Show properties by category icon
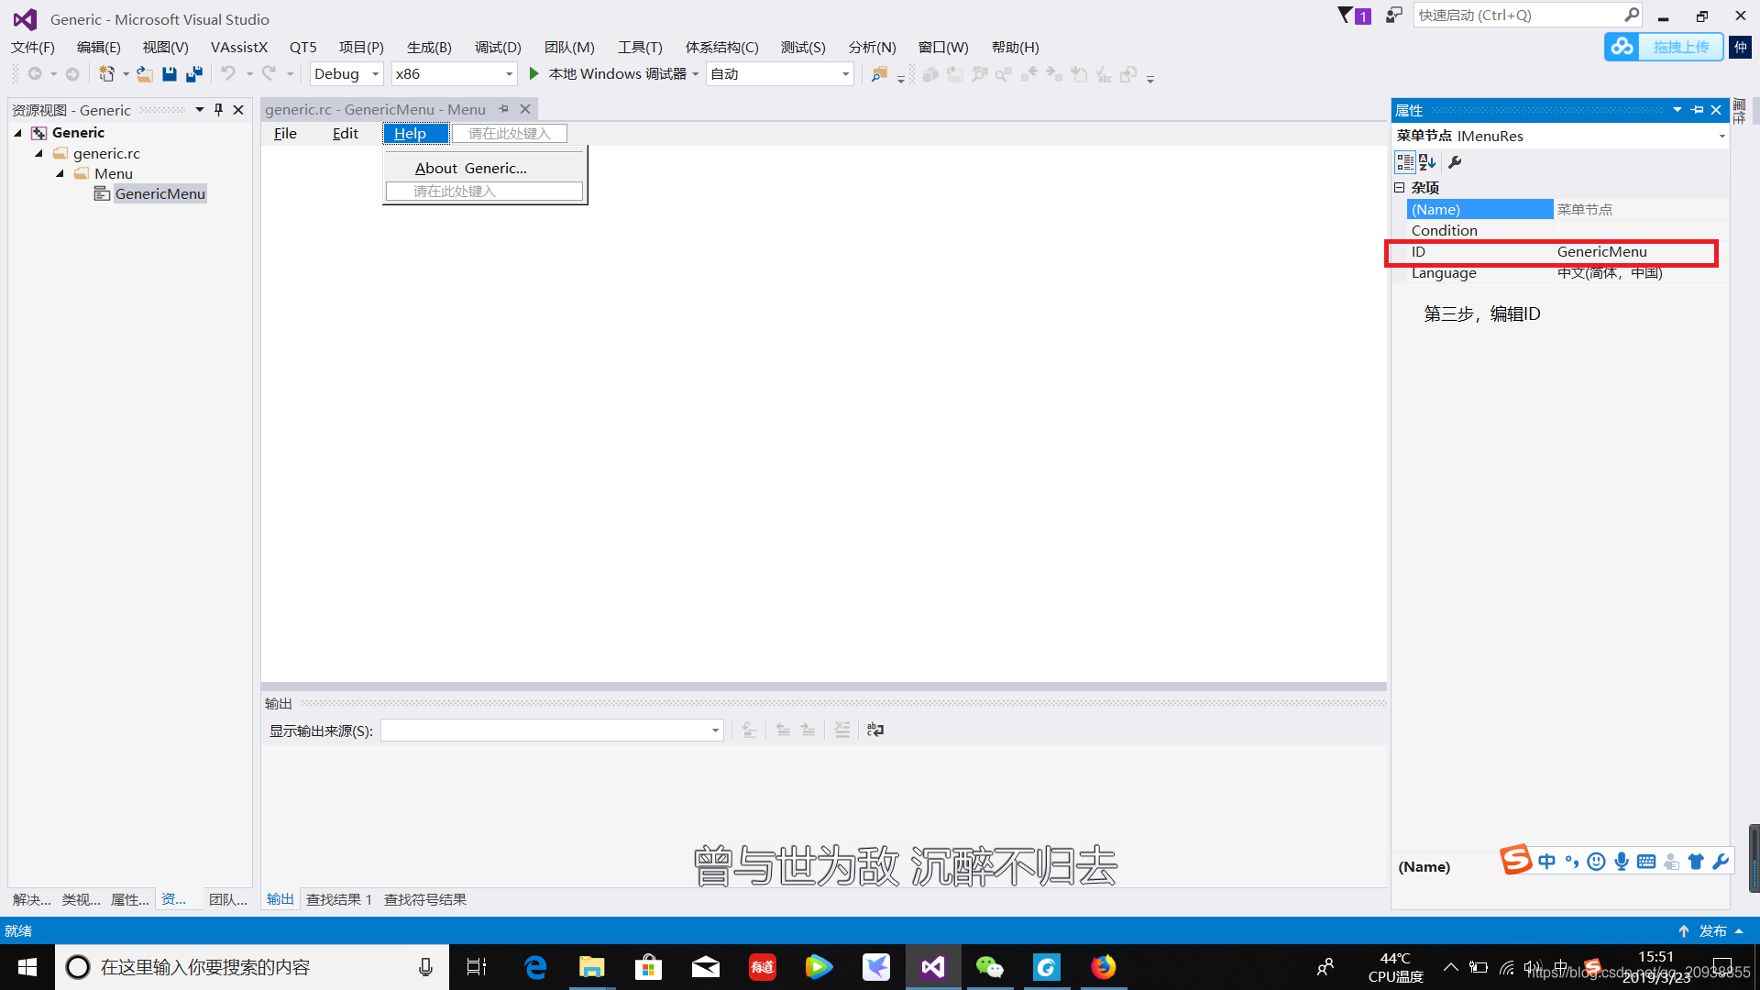This screenshot has width=1760, height=990. [x=1404, y=162]
